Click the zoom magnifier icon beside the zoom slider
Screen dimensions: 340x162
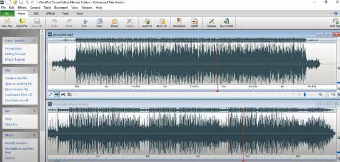pyautogui.click(x=320, y=94)
